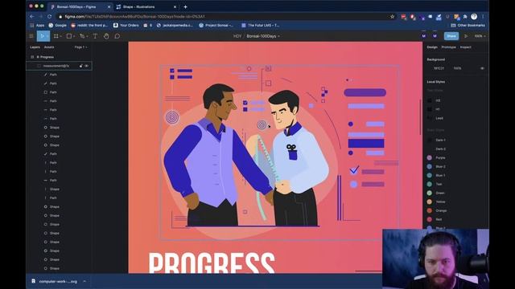Viewport: 515px width, 289px height.
Task: Select the Orange color style swatch
Action: [x=429, y=210]
